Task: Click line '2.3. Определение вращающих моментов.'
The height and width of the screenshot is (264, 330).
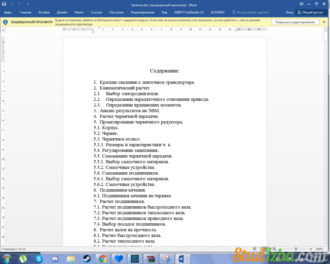Action: point(138,105)
